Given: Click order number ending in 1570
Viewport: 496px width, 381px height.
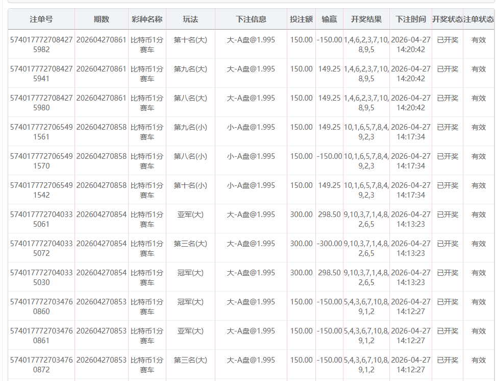Looking at the screenshot, I should click(x=41, y=161).
